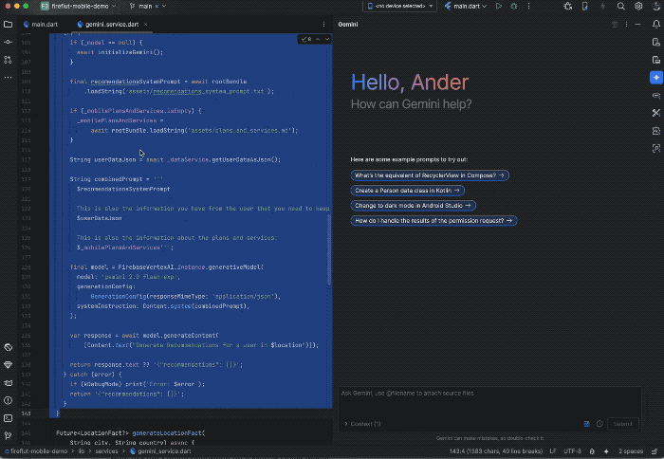664x459 pixels.
Task: Open the Structure tool window in left sidebar
Action: point(8,60)
